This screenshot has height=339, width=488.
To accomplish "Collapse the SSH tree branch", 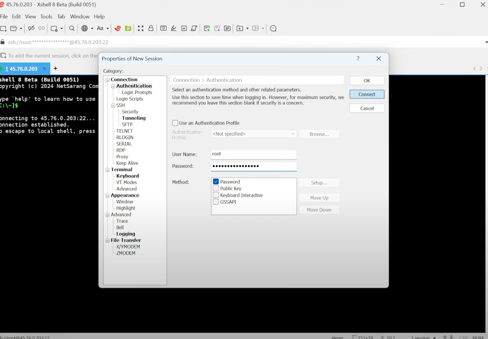I will click(113, 105).
